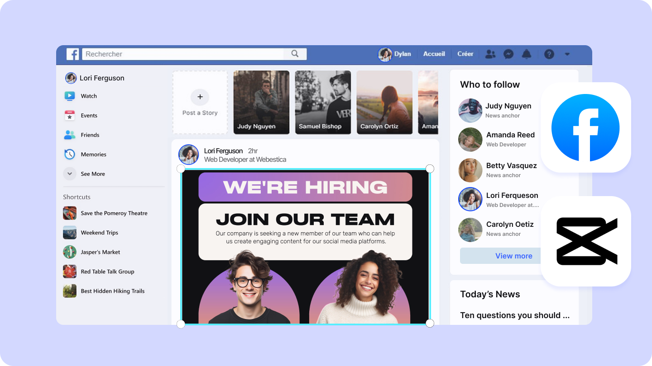Open Créer in the header

tap(465, 54)
